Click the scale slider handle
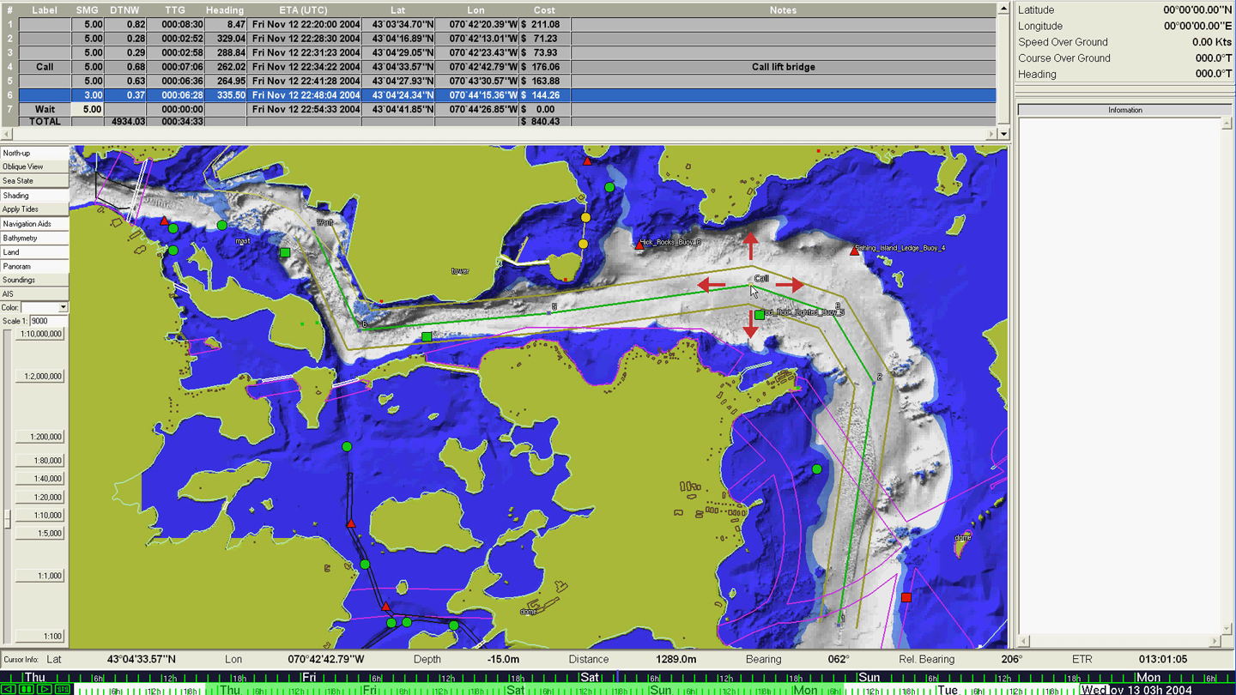This screenshot has height=695, width=1236. [8, 518]
